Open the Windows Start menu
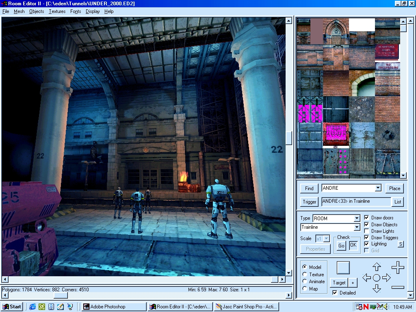 [x=12, y=307]
